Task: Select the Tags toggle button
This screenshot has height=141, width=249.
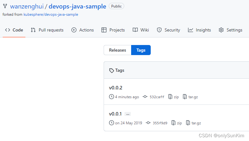Action: point(141,50)
